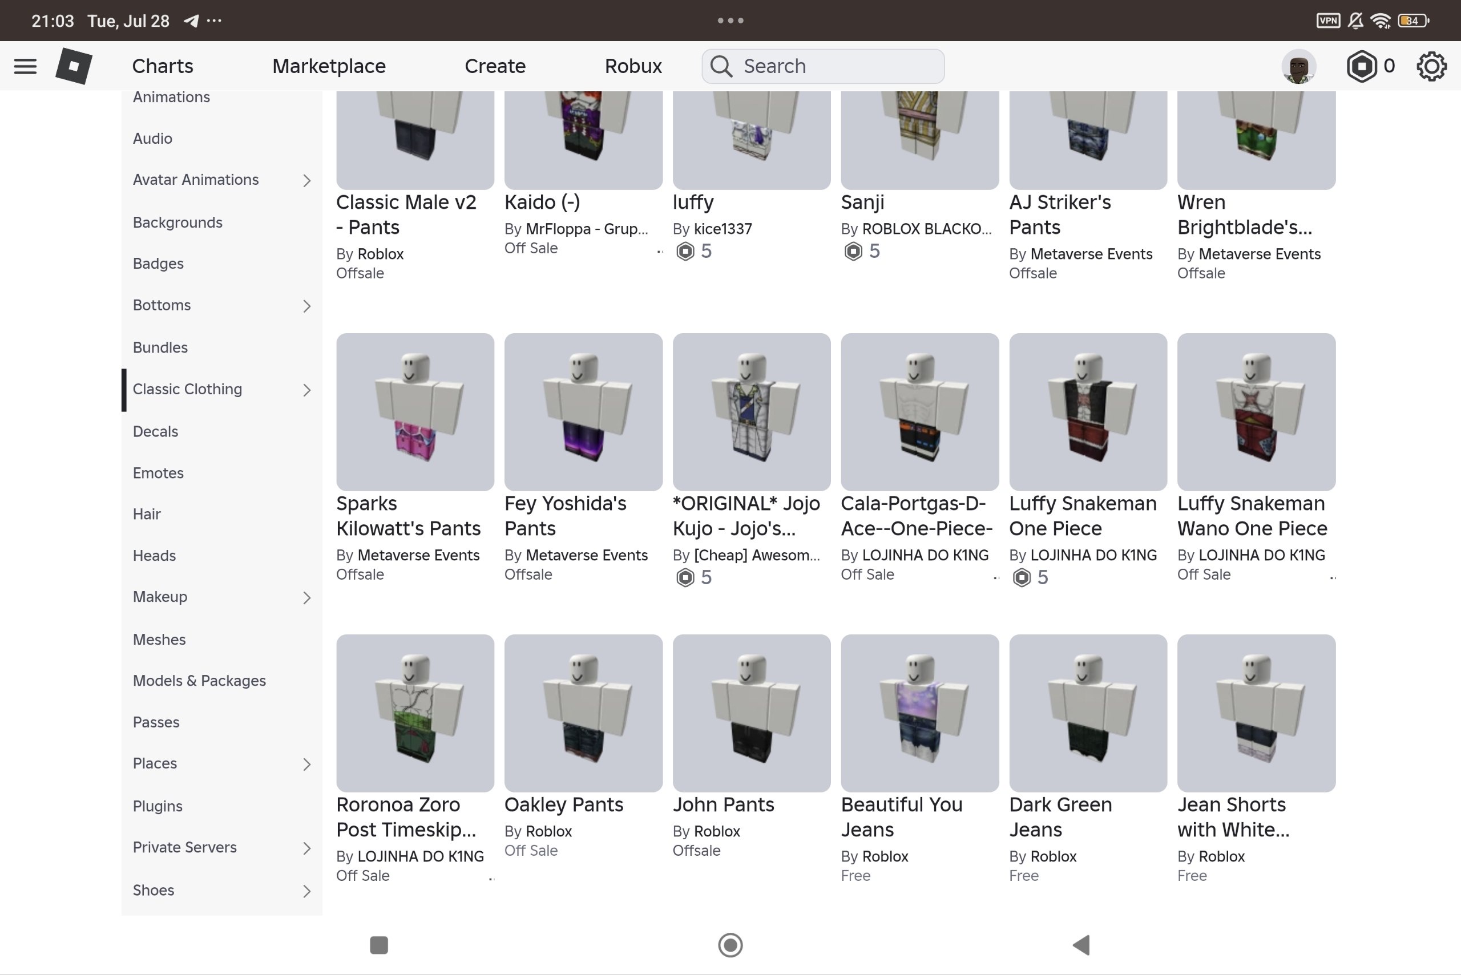Open Fey Yoshida's Pants thumbnail
The height and width of the screenshot is (975, 1461).
point(583,412)
